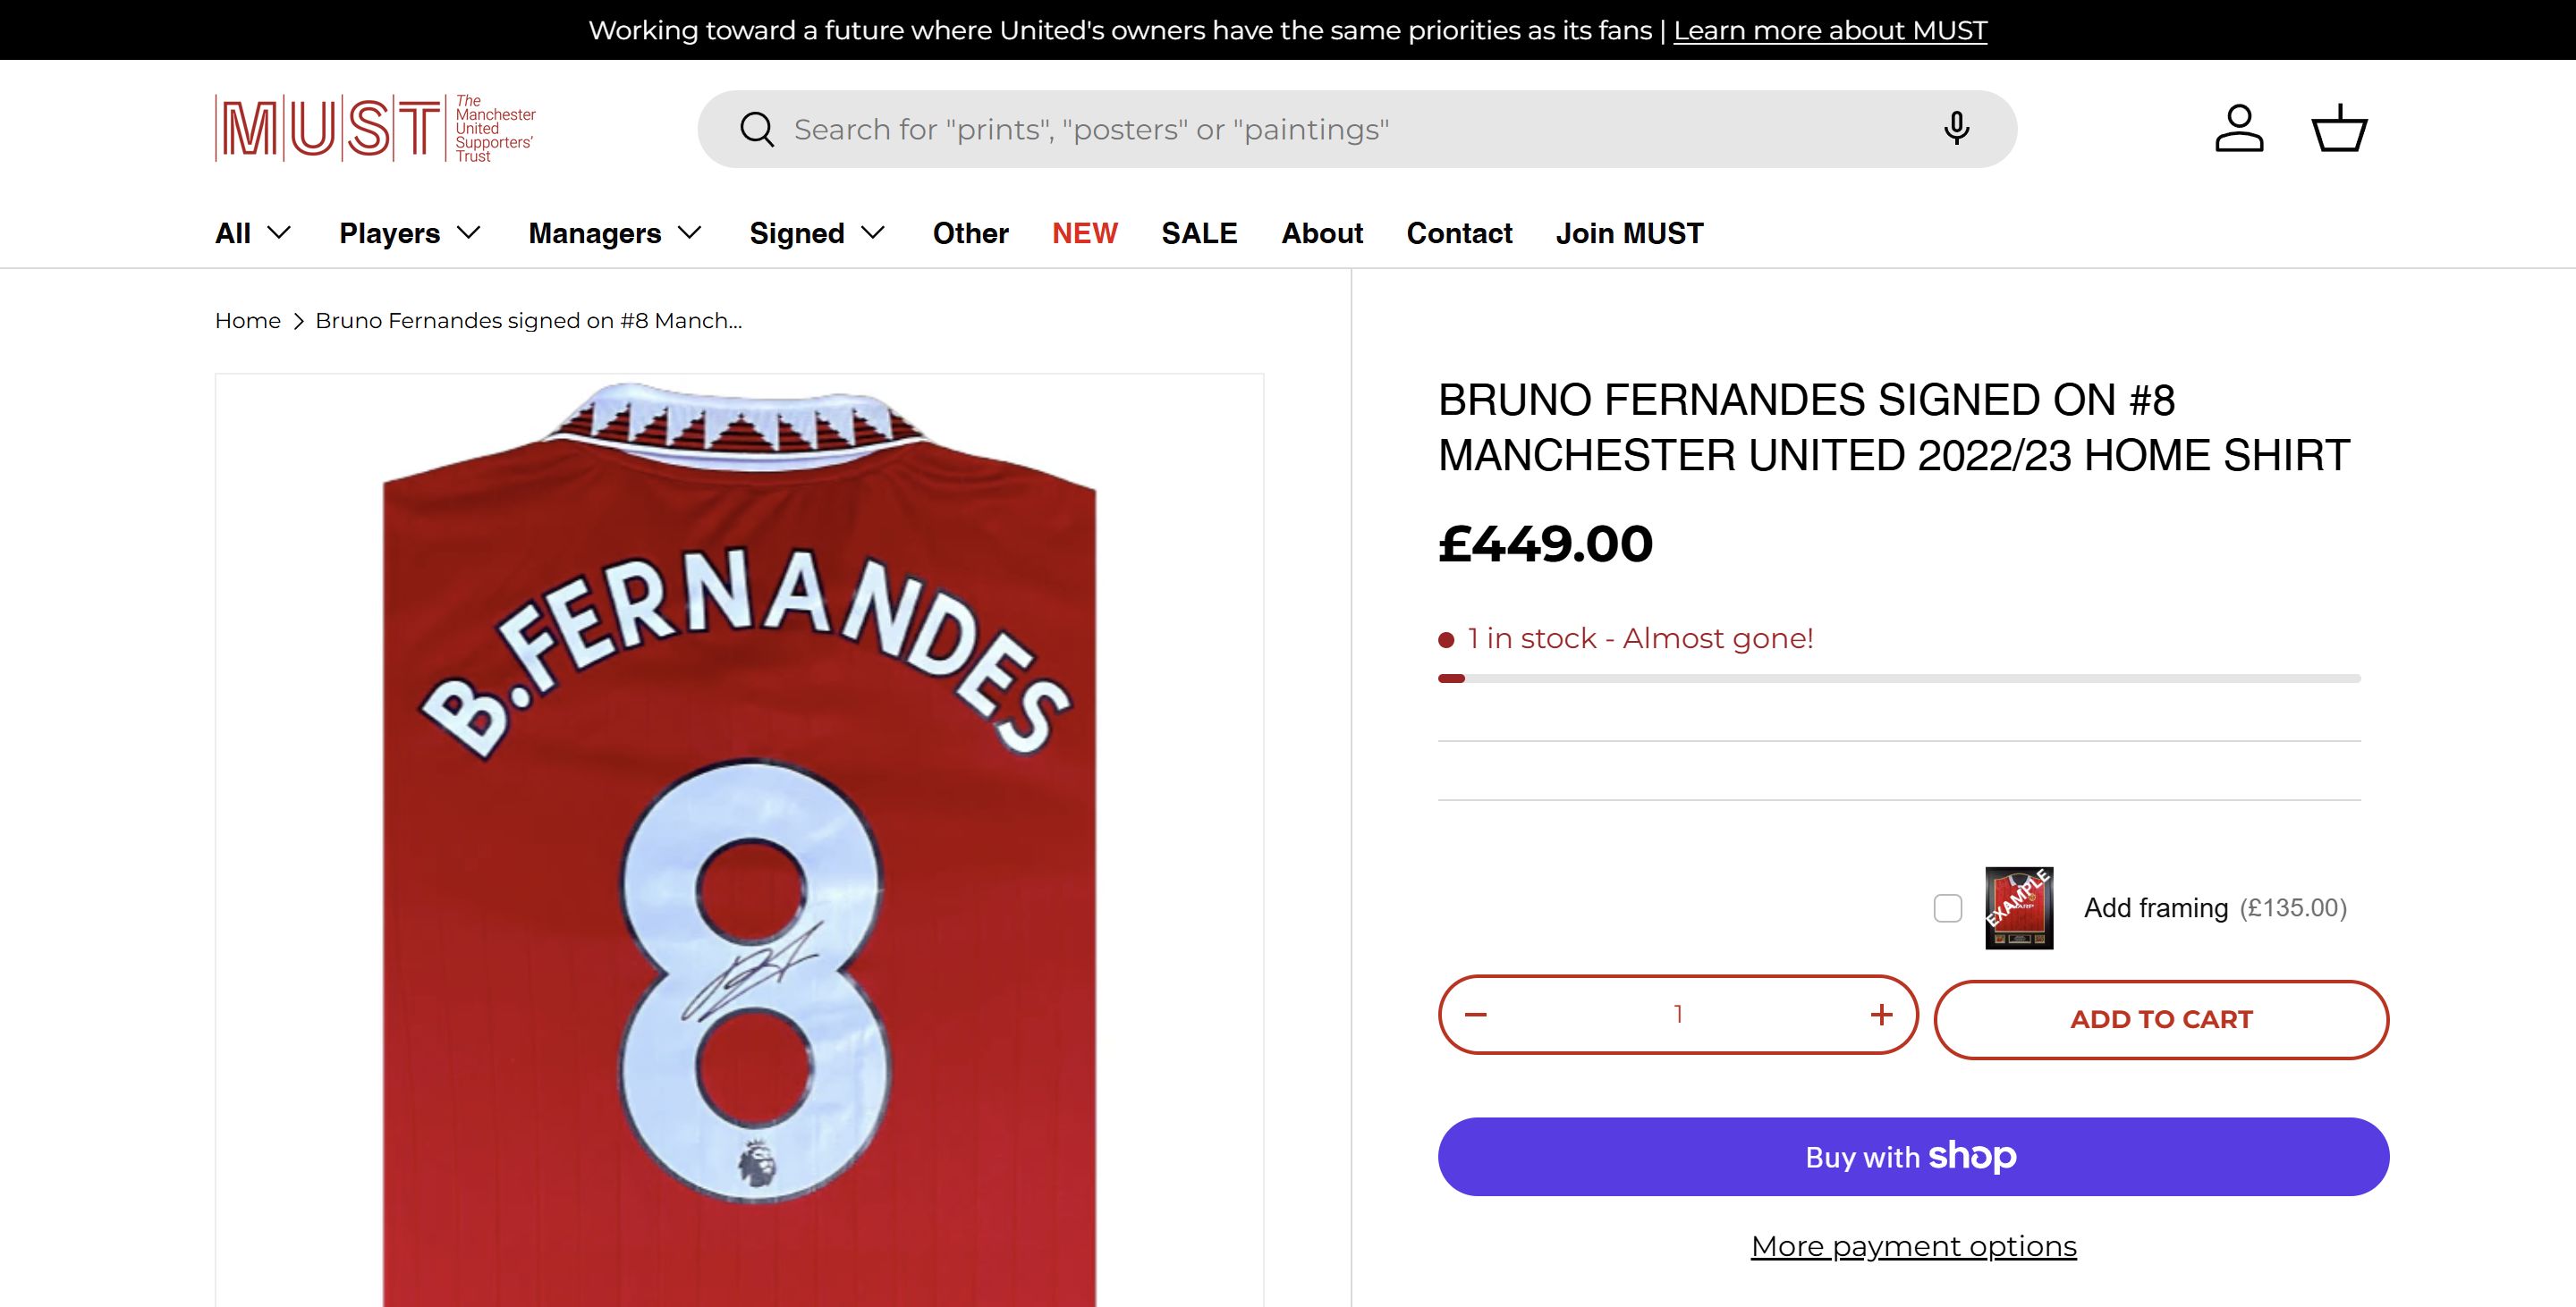The width and height of the screenshot is (2576, 1307).
Task: Open the account login icon
Action: click(2239, 129)
